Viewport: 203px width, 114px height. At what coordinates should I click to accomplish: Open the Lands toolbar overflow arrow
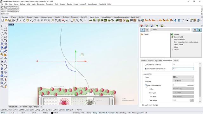[201, 20]
